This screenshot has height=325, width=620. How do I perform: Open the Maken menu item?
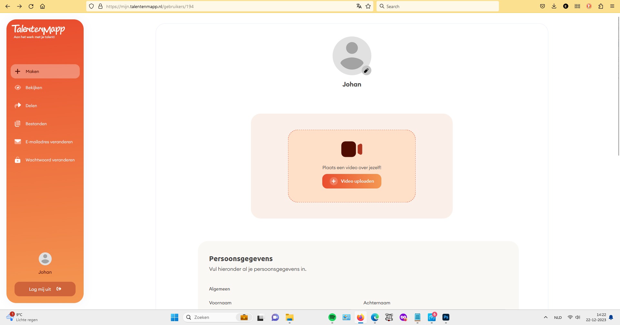(x=45, y=71)
